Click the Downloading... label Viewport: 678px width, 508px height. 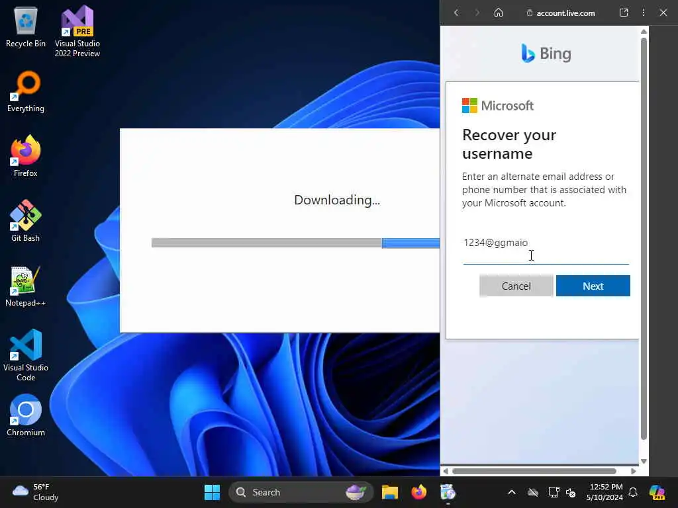click(x=337, y=200)
